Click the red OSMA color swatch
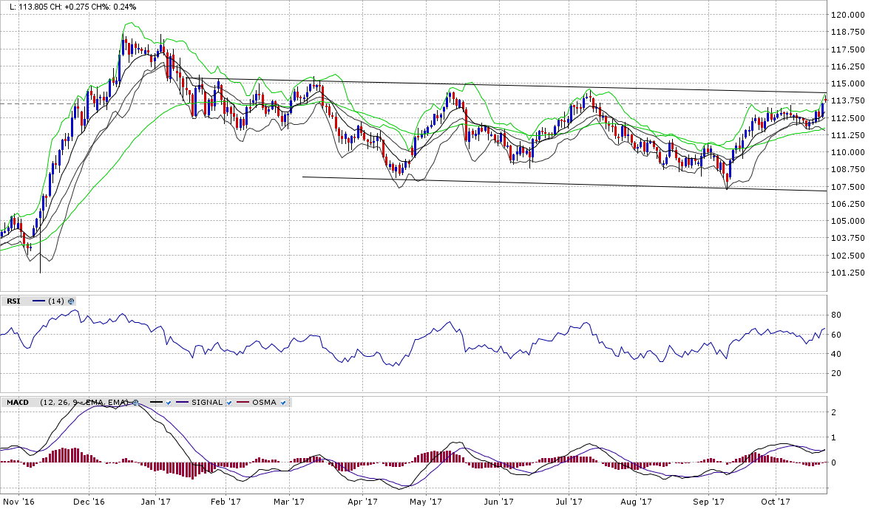871x512 pixels. (243, 403)
